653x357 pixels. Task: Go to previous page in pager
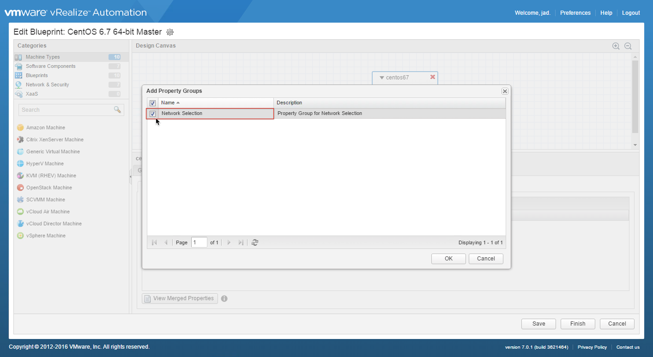(166, 242)
